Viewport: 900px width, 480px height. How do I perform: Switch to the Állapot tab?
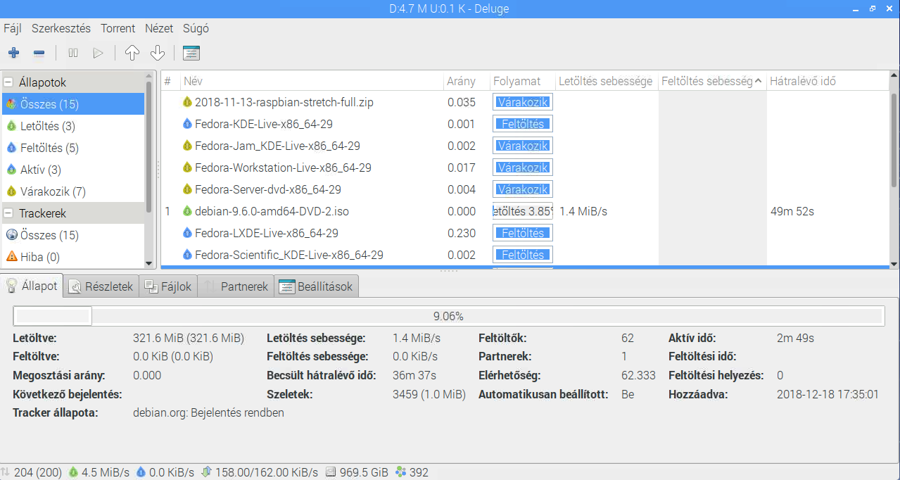pos(32,286)
